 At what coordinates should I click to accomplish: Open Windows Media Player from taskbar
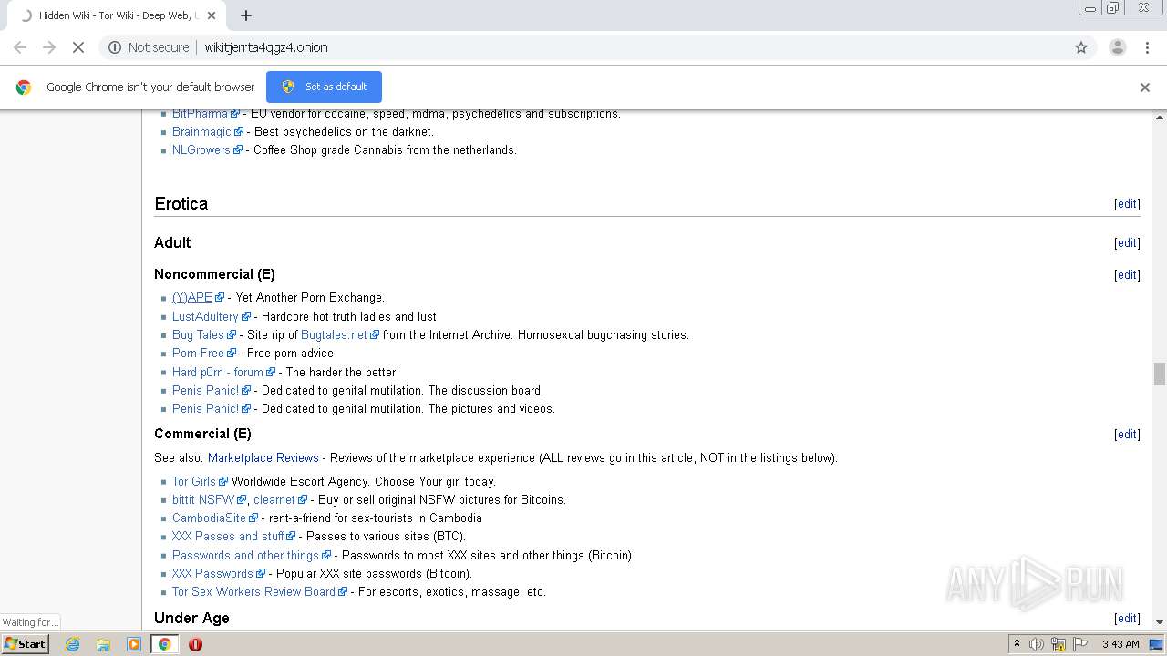click(134, 644)
